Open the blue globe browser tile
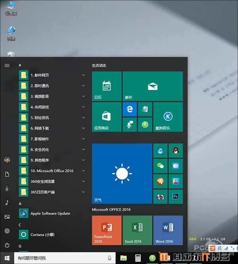This screenshot has width=238, height=264. click(x=161, y=151)
